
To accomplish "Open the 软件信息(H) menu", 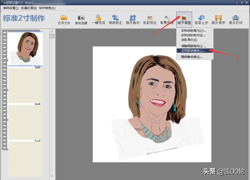I will tap(47, 8).
